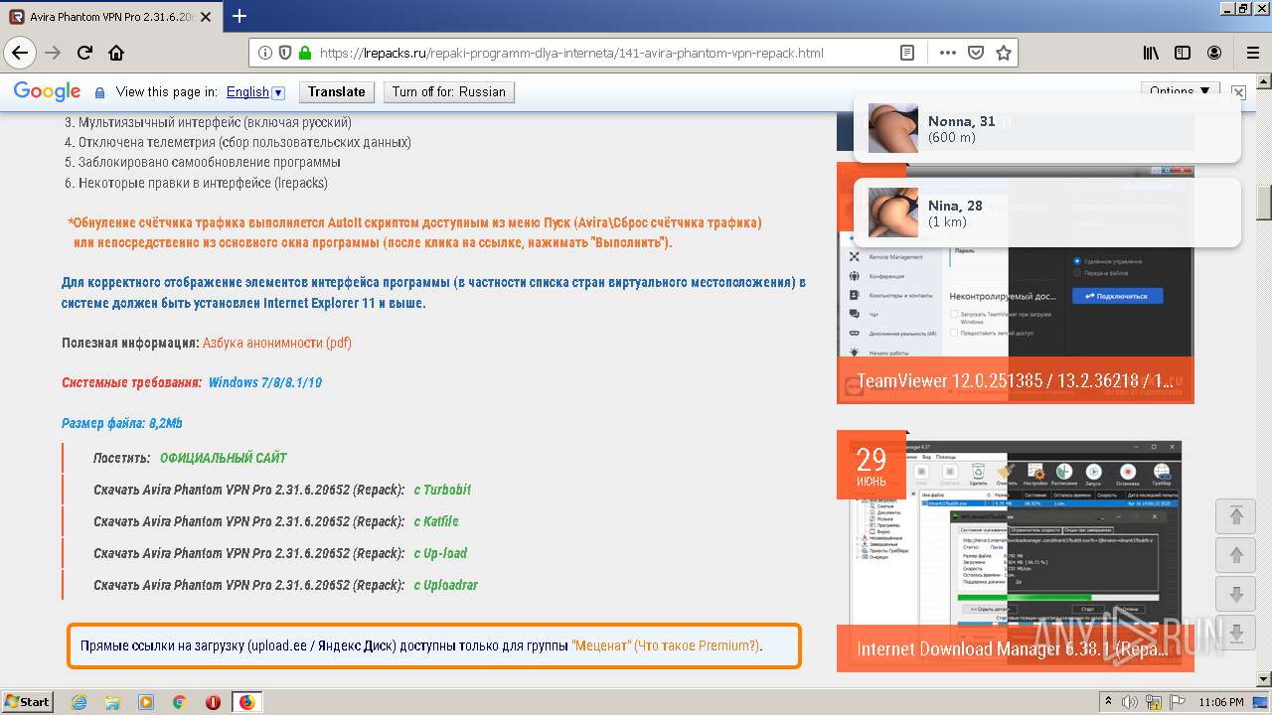Visit the ОФИЦИАЛЬНЫЙ САЙТ link

tap(224, 458)
